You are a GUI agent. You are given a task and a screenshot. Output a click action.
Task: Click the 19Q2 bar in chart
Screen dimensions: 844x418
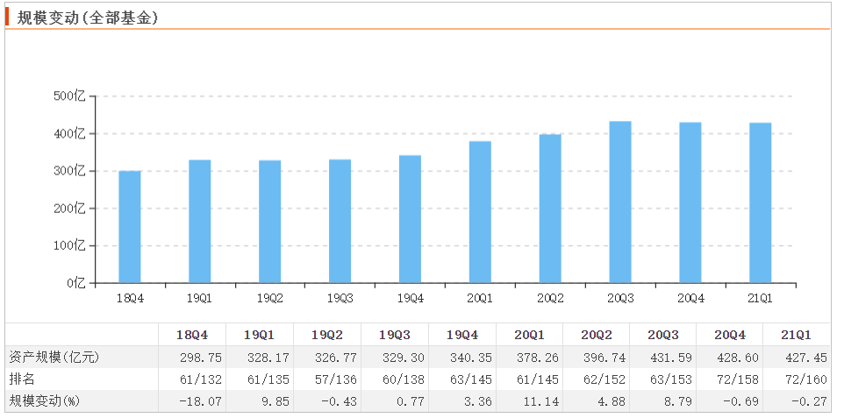tap(269, 222)
